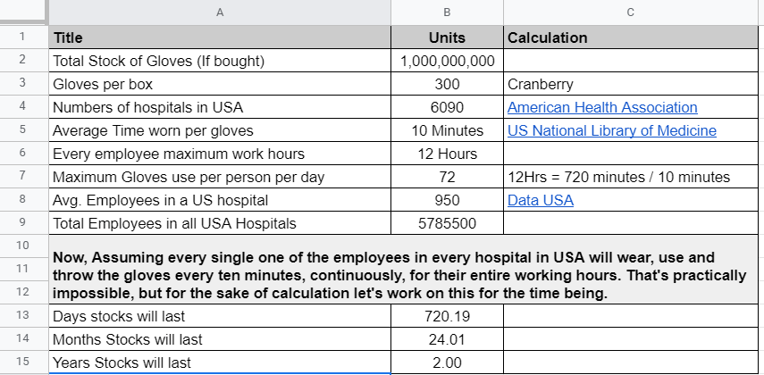Select row 9 header
Screen dimensions: 764x375
coord(23,223)
